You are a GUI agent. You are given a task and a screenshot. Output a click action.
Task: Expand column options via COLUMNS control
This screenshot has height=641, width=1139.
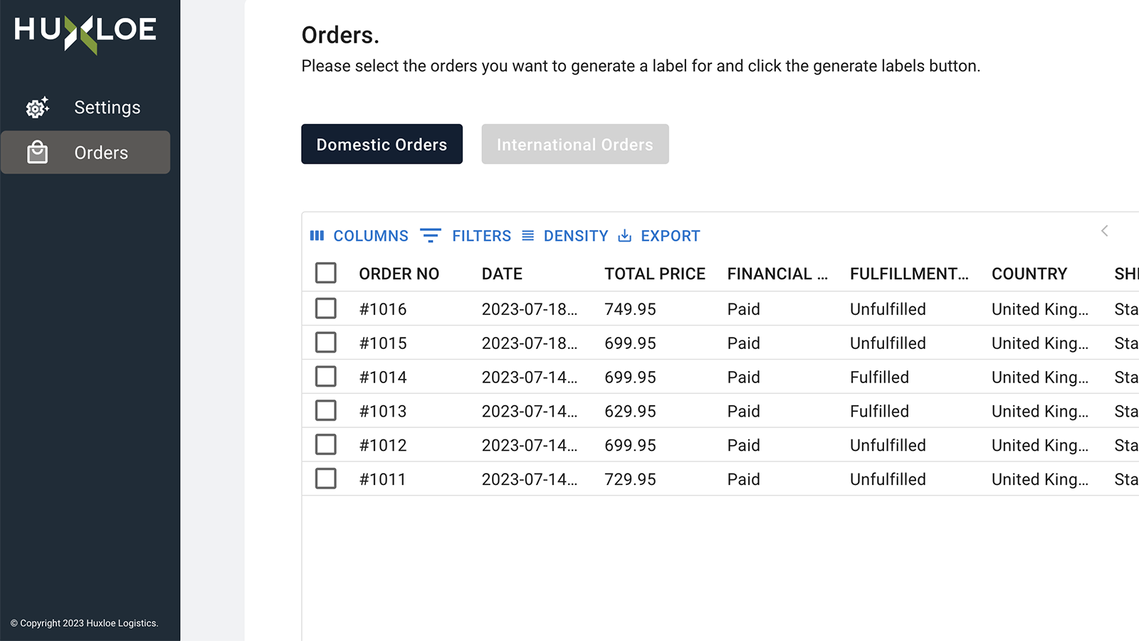click(x=370, y=236)
